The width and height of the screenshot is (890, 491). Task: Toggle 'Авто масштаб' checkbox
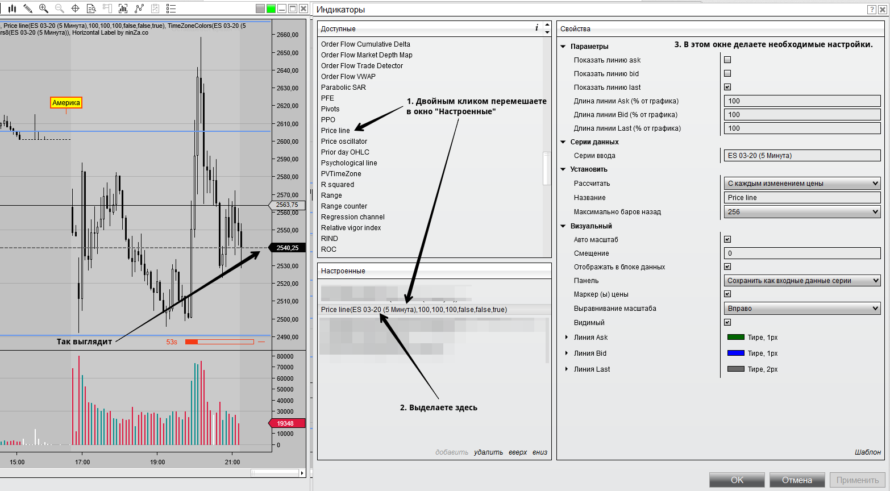(x=727, y=239)
